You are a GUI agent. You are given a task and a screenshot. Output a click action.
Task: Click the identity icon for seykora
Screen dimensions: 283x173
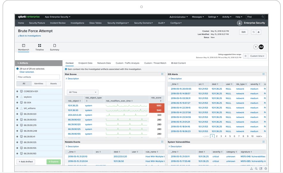click(x=21, y=97)
